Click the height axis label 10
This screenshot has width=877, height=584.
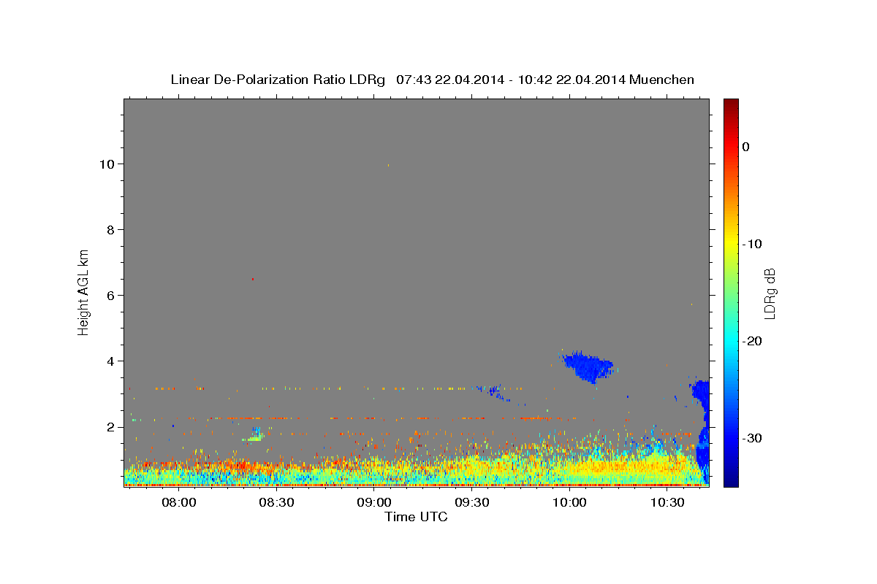(107, 164)
